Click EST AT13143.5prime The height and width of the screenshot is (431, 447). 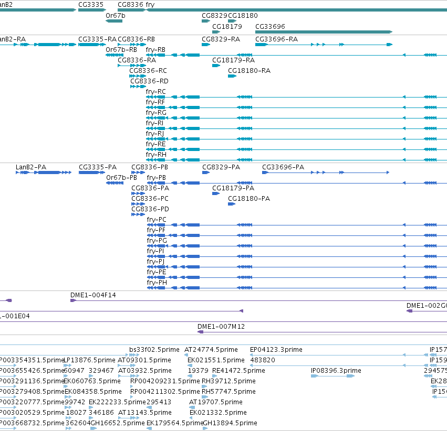tap(145, 413)
